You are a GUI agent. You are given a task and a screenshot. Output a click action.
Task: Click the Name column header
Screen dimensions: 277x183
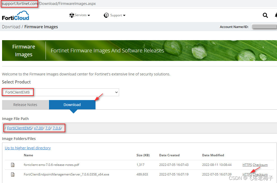(28, 155)
